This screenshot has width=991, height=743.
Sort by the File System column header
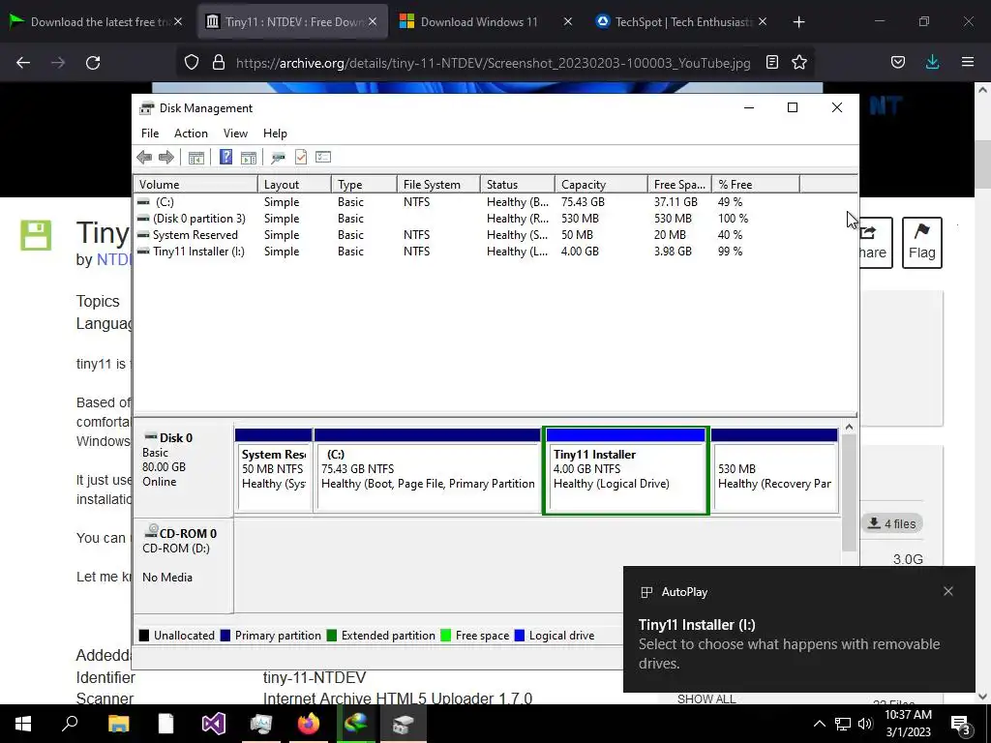tap(438, 185)
